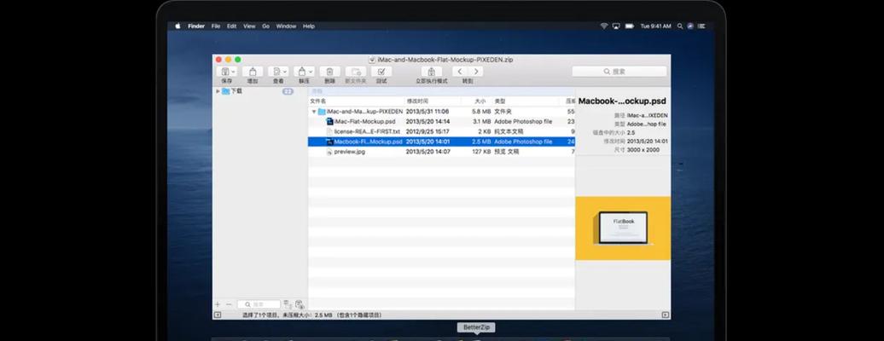Viewport: 884px width, 341px height.
Task: Open the View menu
Action: coord(249,26)
